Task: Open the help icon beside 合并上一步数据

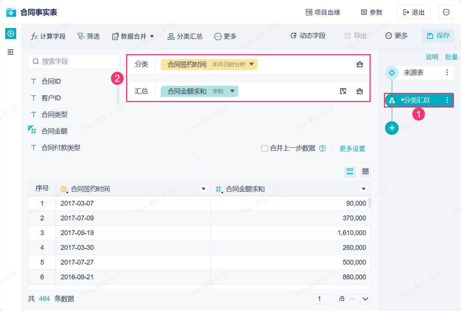Action: point(323,148)
